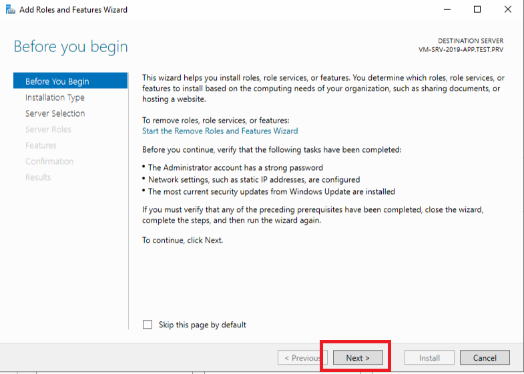
Task: Select the Confirmation step in sidebar
Action: [49, 161]
